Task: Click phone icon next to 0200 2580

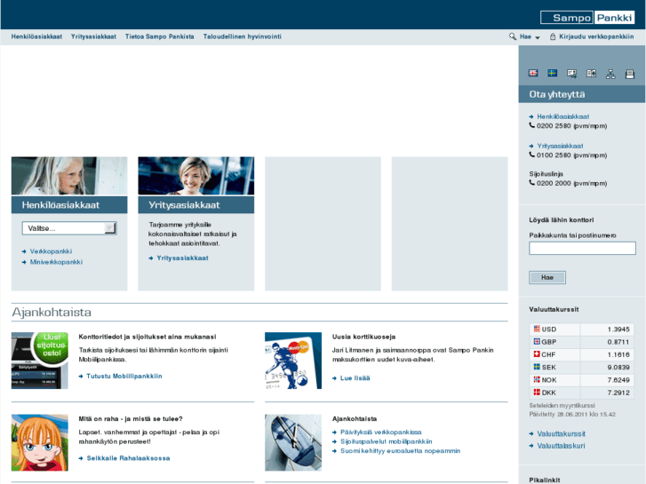Action: coord(532,125)
